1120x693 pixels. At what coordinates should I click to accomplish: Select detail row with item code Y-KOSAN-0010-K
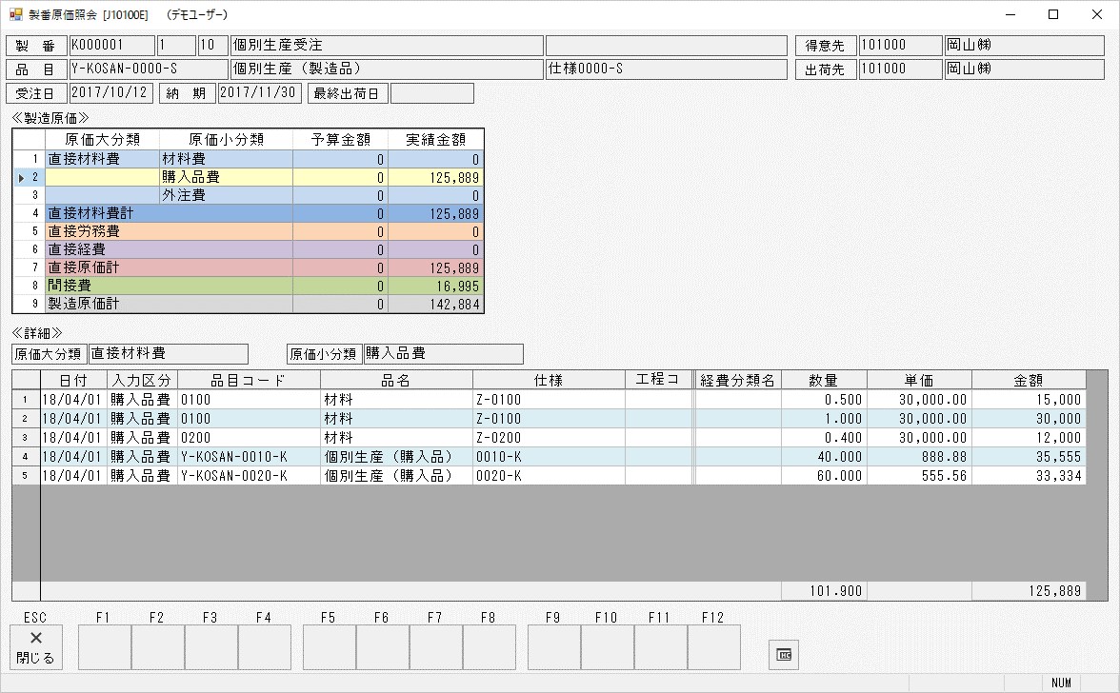pyautogui.click(x=249, y=457)
